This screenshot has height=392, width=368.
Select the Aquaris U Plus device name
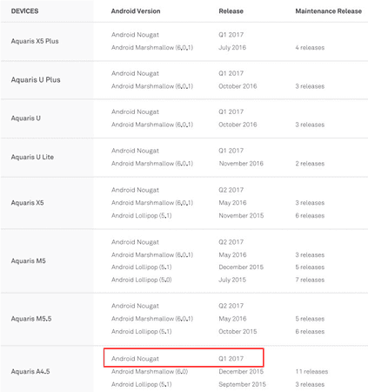36,80
